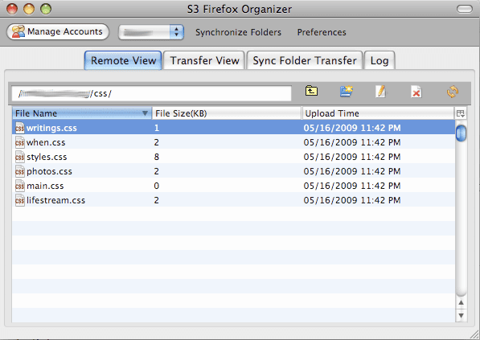The image size is (480, 340).
Task: Switch to the Transfer View tab
Action: click(204, 60)
